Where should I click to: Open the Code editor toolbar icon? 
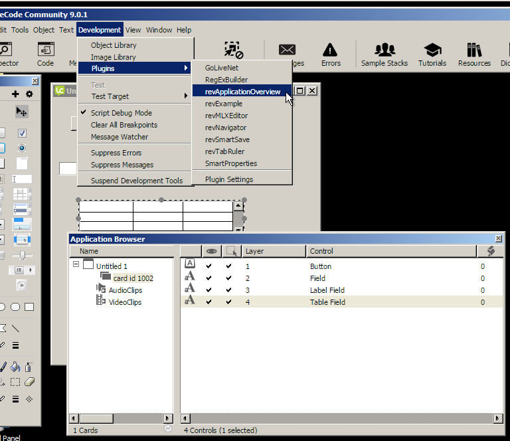click(x=45, y=54)
